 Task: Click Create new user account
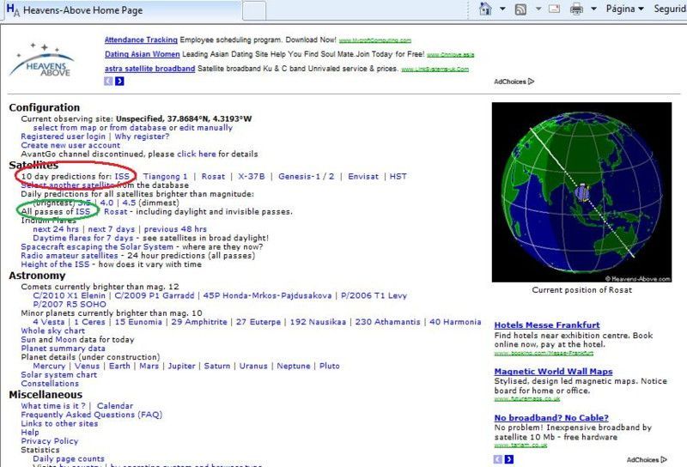pyautogui.click(x=70, y=145)
